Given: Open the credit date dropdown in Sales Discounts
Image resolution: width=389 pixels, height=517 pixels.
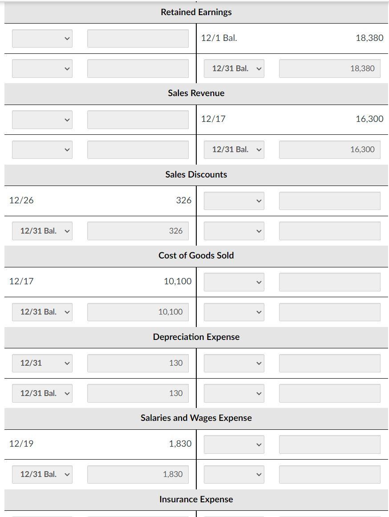Looking at the screenshot, I should pyautogui.click(x=234, y=200).
